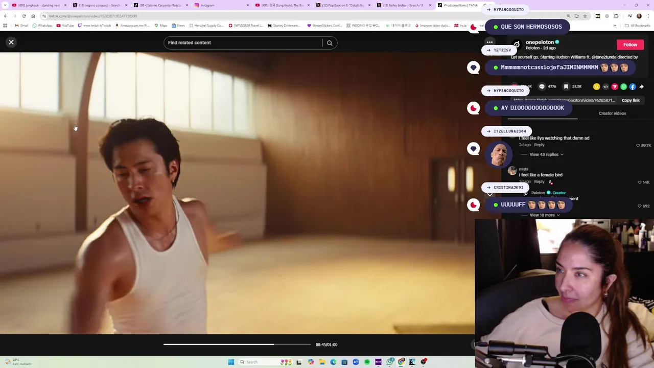
Task: Open the Amazon.com.mx bookmark
Action: [132, 26]
